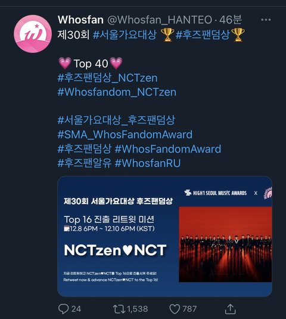Open the #Whosfandom_NCTzen hashtag
Image resolution: width=286 pixels, height=319 pixels.
tap(117, 92)
